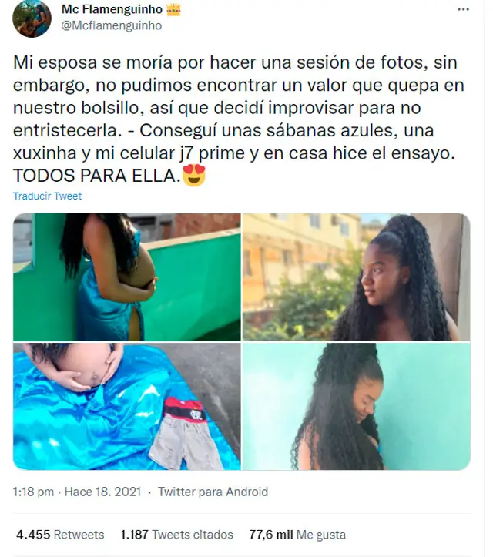Click Traducir Tweet link
The width and height of the screenshot is (493, 557).
[47, 196]
